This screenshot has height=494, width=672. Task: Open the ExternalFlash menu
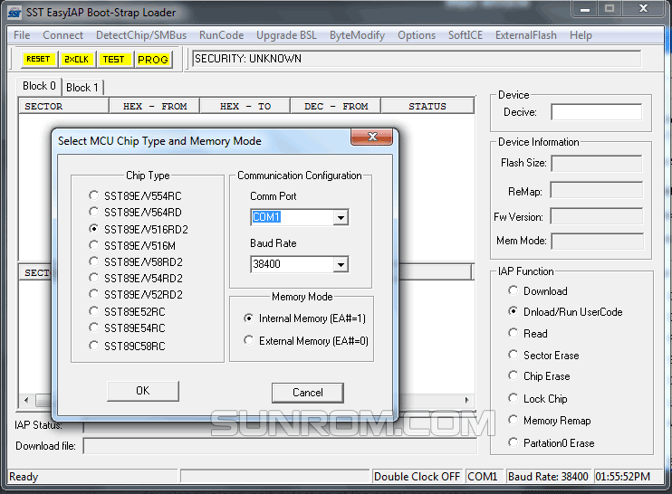click(526, 35)
